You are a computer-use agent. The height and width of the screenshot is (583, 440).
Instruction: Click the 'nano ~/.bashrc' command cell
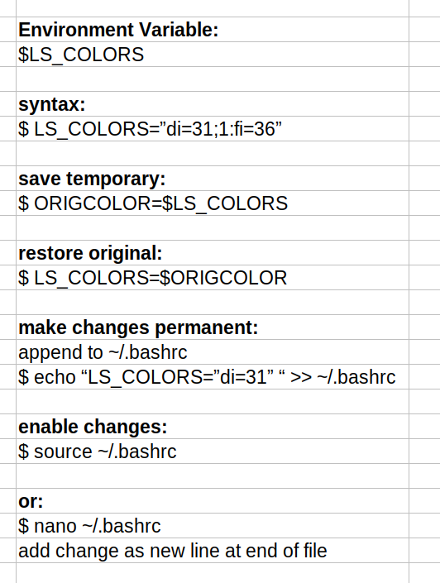click(213, 526)
